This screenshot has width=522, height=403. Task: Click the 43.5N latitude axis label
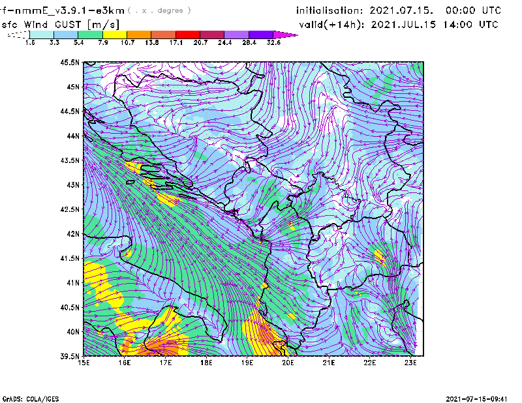(x=70, y=160)
